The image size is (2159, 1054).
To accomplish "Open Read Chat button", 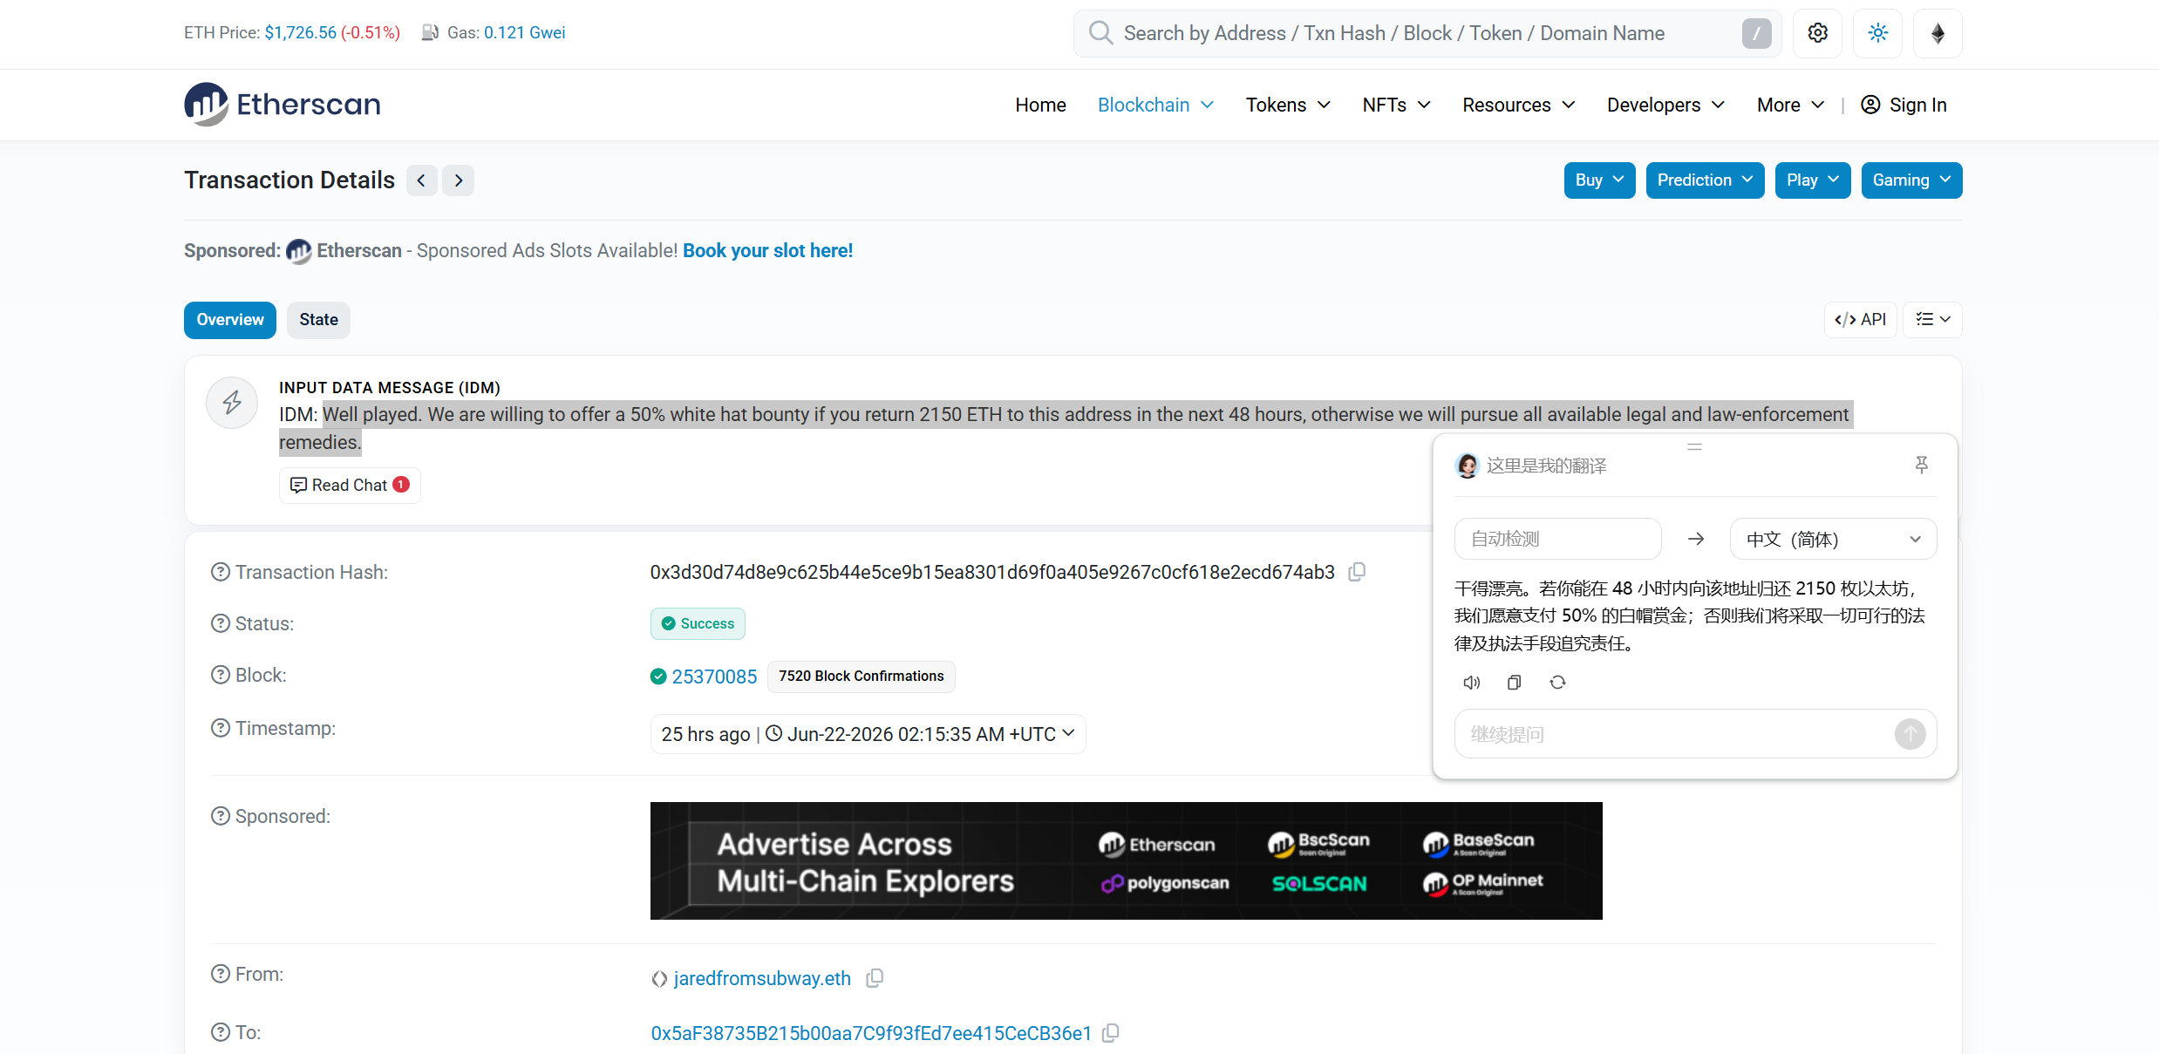I will (x=350, y=486).
